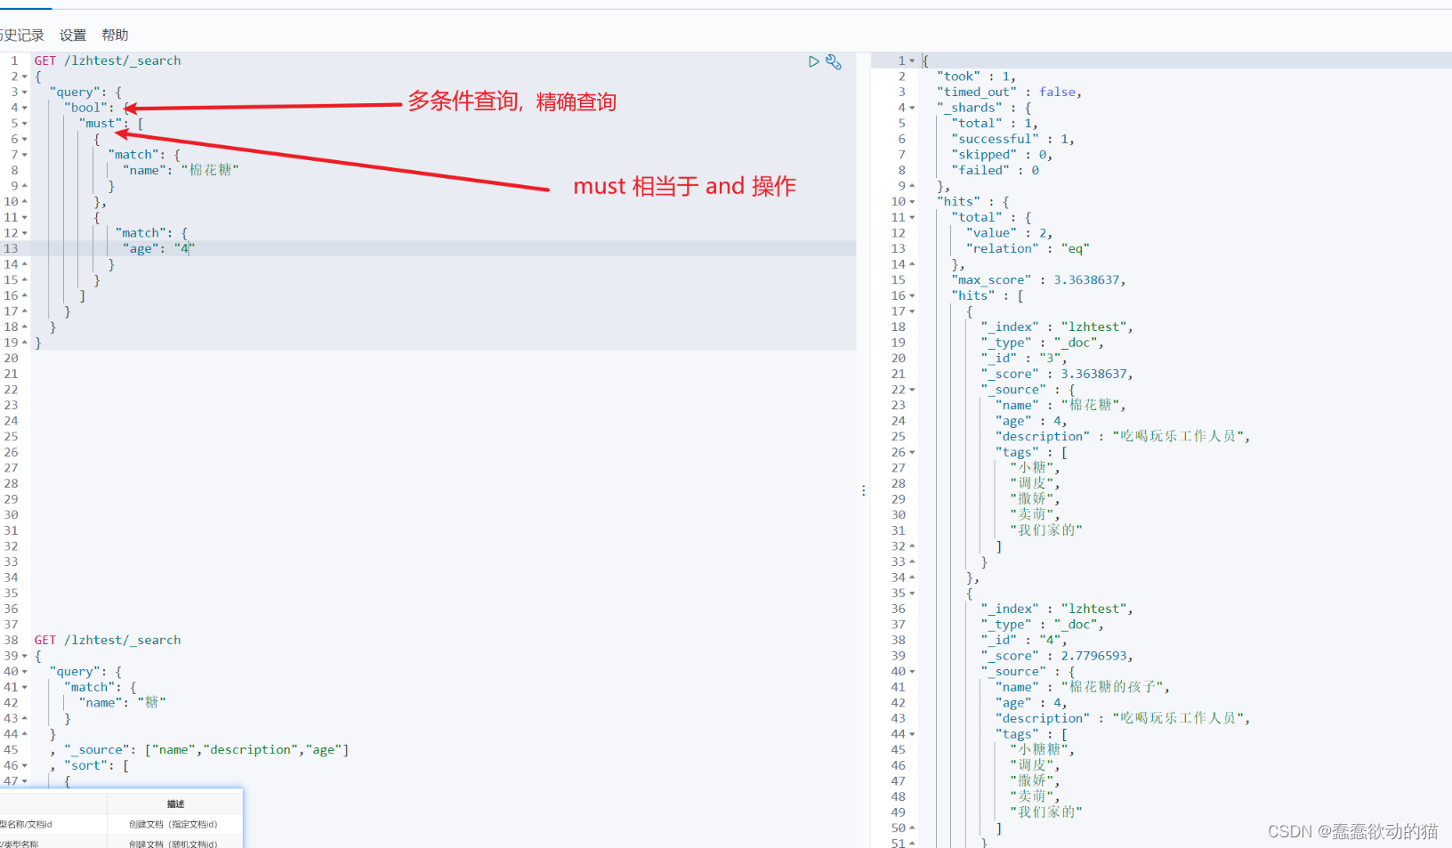Image resolution: width=1452 pixels, height=848 pixels.
Task: Open the 历史记录 tab
Action: pos(21,35)
